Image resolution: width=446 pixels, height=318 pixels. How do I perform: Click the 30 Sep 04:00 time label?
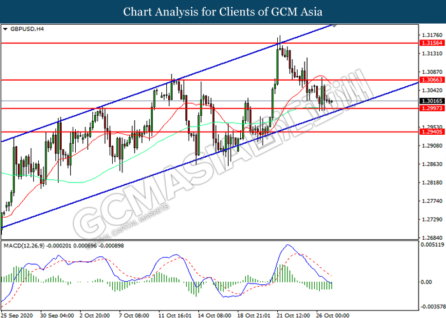tap(57, 315)
